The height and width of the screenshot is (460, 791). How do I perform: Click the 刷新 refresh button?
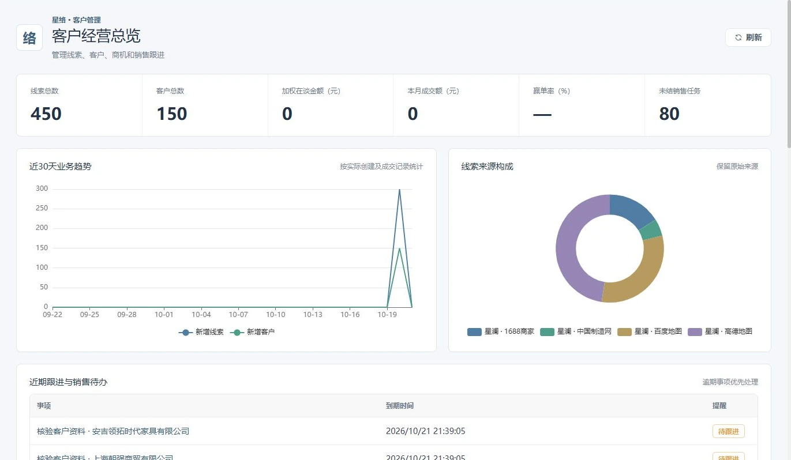pyautogui.click(x=748, y=37)
